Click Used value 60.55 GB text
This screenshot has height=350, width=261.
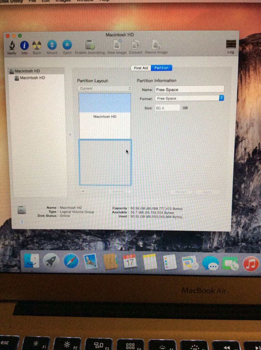click(x=156, y=217)
